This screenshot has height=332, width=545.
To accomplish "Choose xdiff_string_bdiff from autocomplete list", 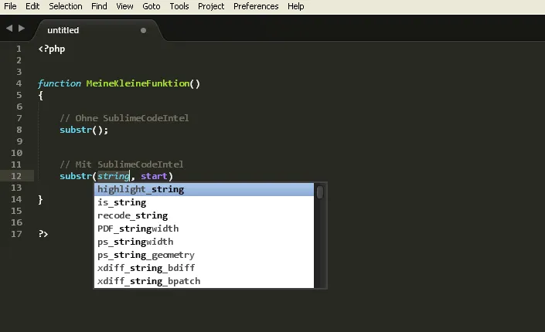I will [204, 268].
